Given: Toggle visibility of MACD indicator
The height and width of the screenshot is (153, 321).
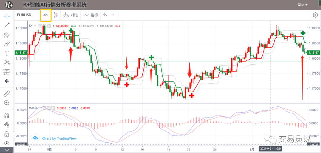Looking at the screenshot, I should click(x=44, y=108).
